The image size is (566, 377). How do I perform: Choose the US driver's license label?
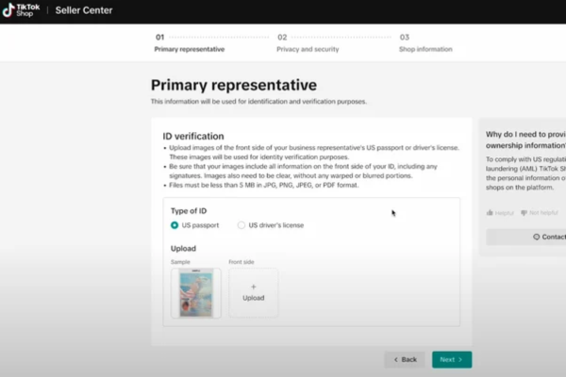pos(275,225)
